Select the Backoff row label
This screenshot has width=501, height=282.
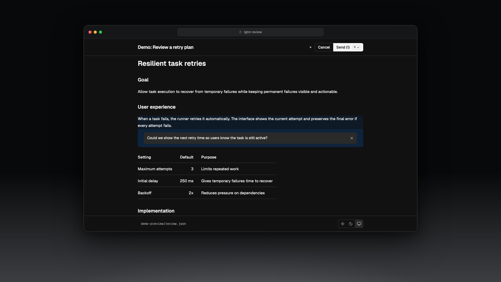tap(145, 193)
